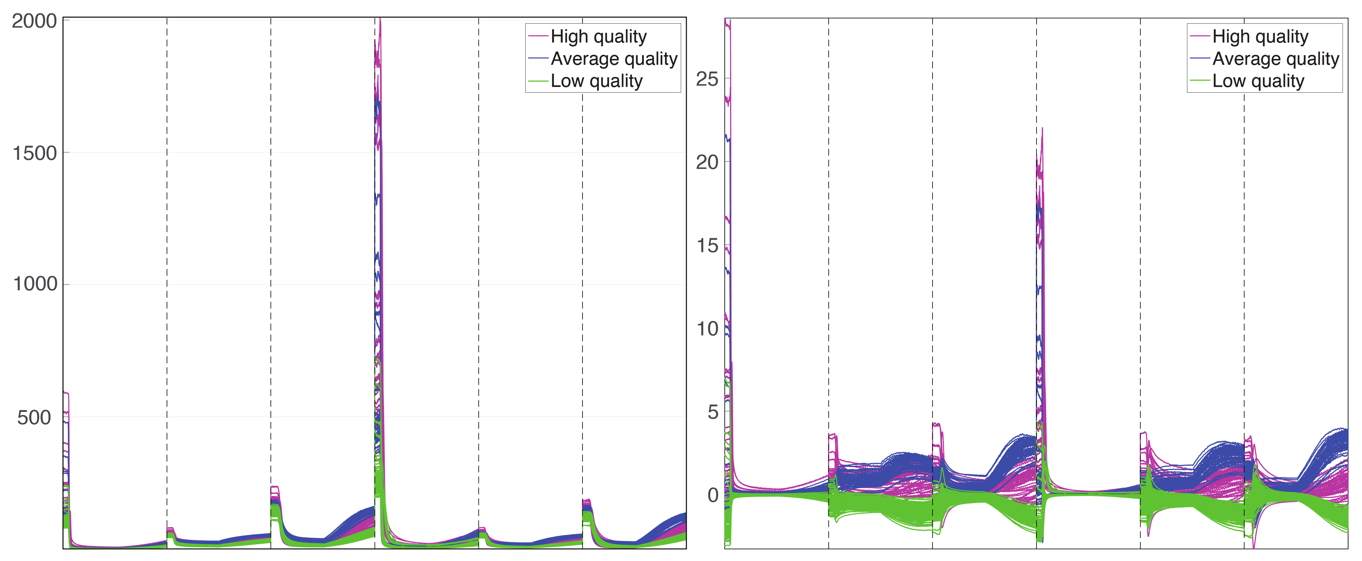
Task: Click High quality legend label in 2000-scale chart
Action: coord(599,36)
